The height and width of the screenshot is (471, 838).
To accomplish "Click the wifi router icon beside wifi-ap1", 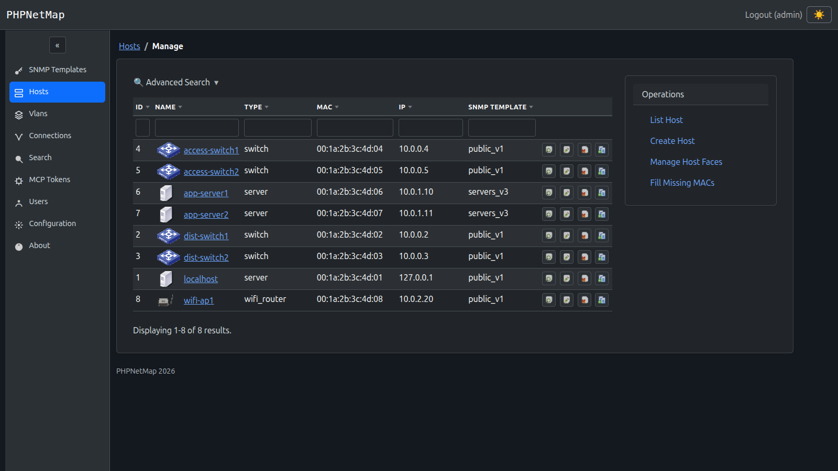I will pos(166,300).
